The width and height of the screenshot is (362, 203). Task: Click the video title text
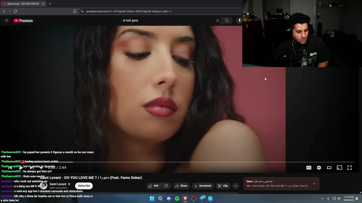(x=91, y=178)
